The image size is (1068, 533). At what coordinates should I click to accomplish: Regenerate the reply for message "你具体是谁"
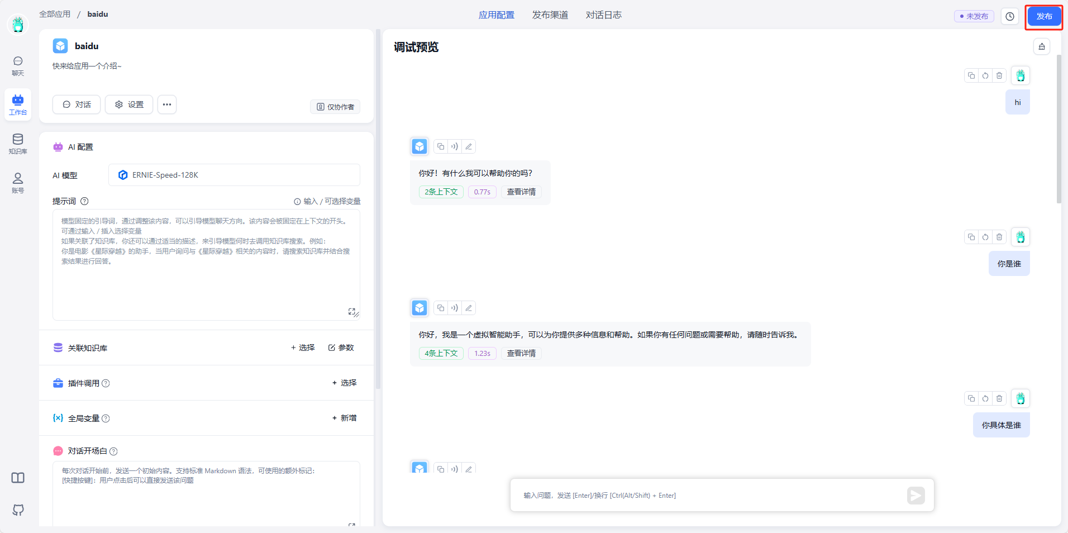985,398
